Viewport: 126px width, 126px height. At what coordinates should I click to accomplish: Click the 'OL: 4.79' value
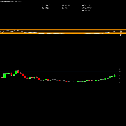point(86,11)
